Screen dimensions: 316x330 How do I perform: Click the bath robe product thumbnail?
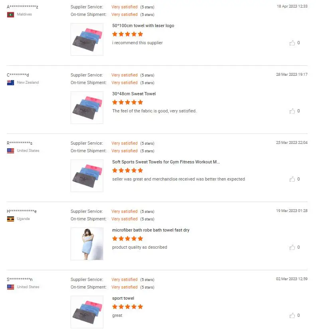click(87, 244)
